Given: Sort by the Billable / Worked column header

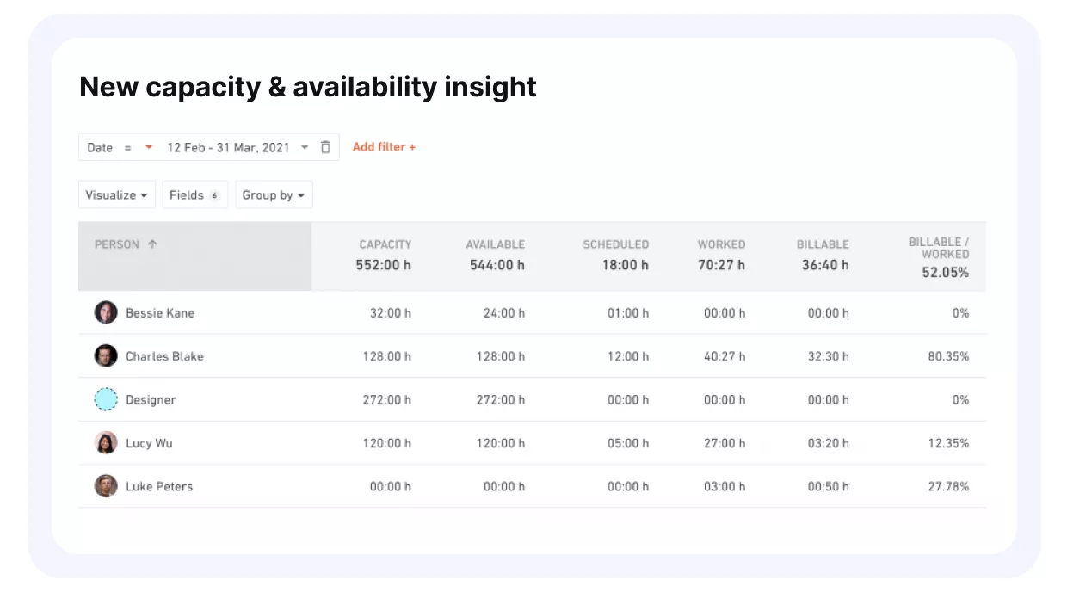Looking at the screenshot, I should tap(939, 248).
